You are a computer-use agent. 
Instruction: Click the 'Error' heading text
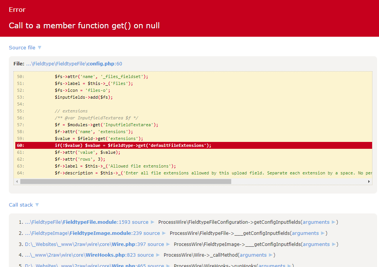17,10
